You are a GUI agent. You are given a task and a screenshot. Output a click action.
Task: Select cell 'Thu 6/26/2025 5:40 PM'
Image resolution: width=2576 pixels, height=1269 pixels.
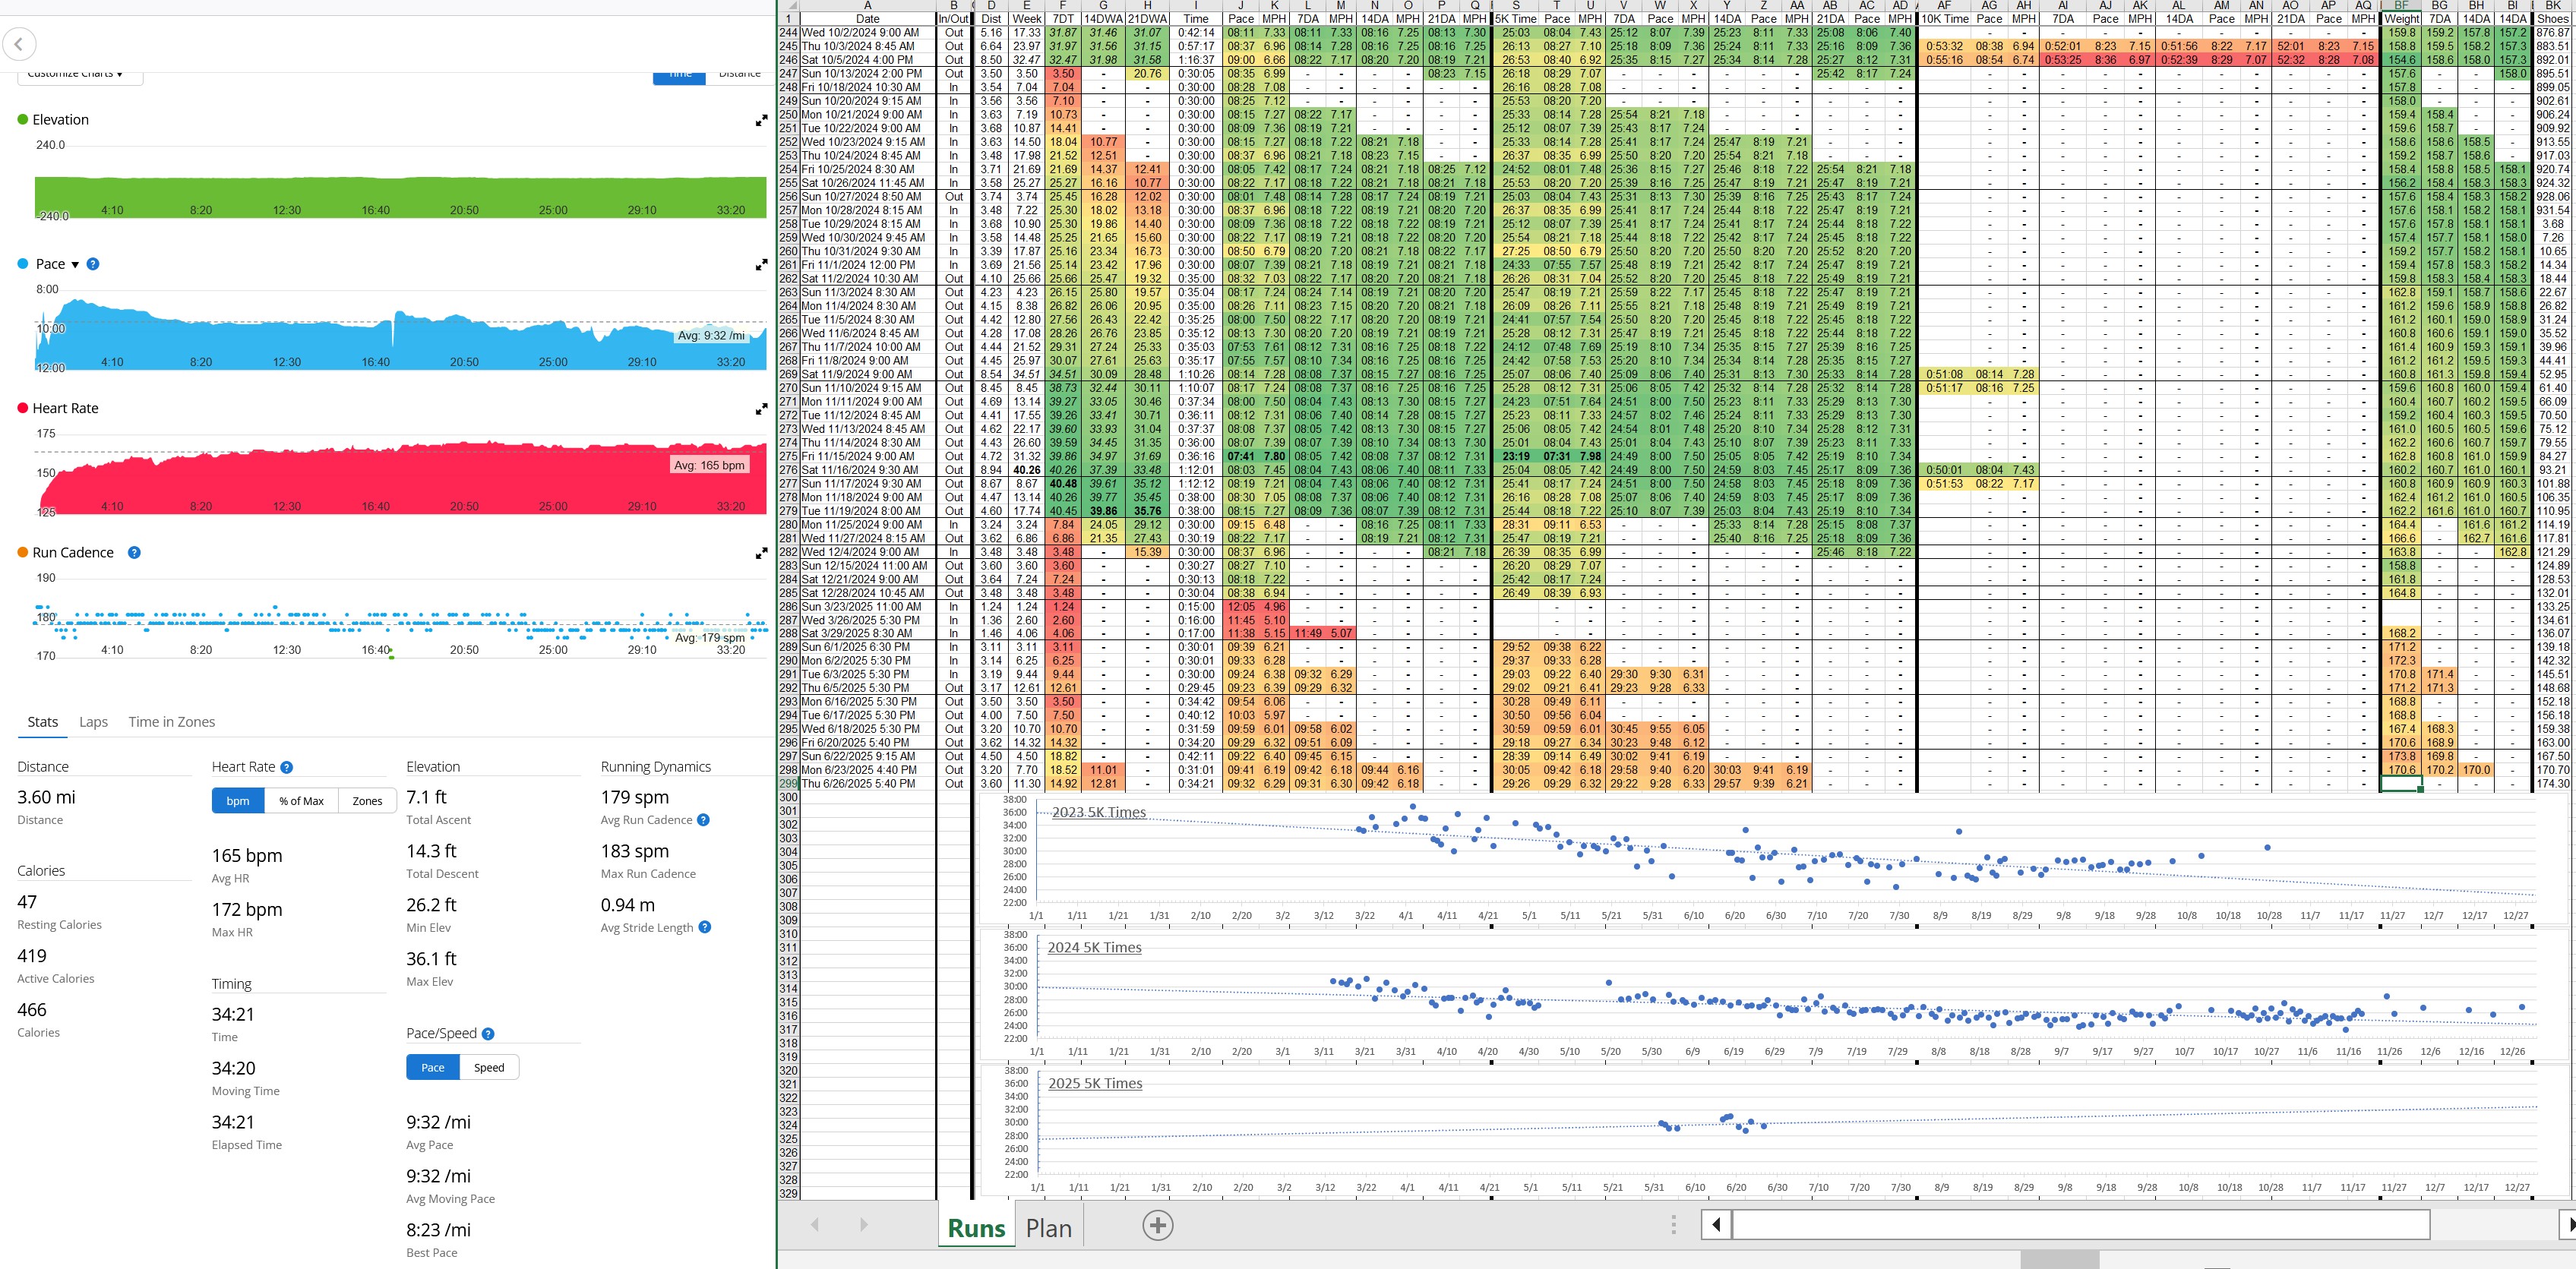pos(868,784)
